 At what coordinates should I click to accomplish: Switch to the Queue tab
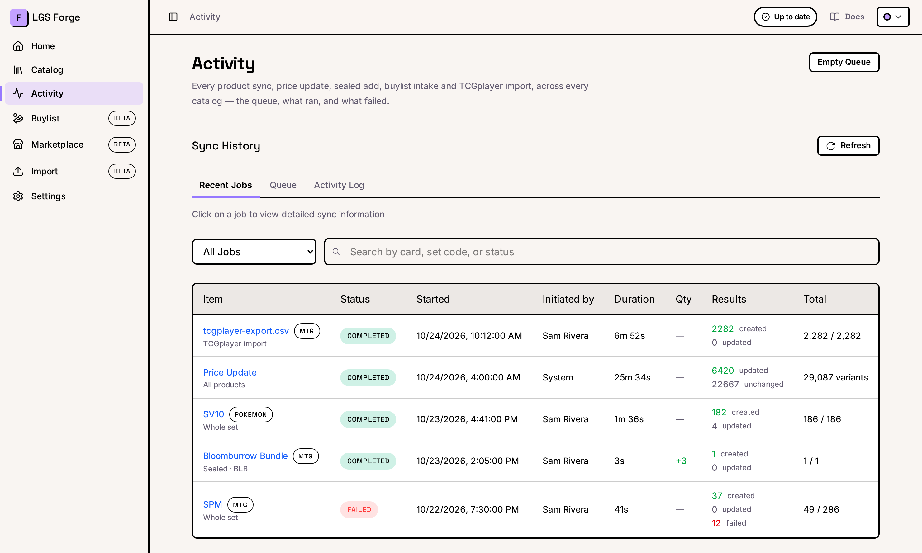tap(283, 185)
